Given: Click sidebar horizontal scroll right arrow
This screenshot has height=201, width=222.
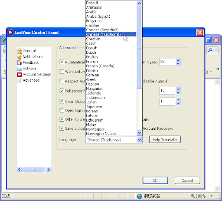Looking at the screenshot, I should tap(49, 169).
